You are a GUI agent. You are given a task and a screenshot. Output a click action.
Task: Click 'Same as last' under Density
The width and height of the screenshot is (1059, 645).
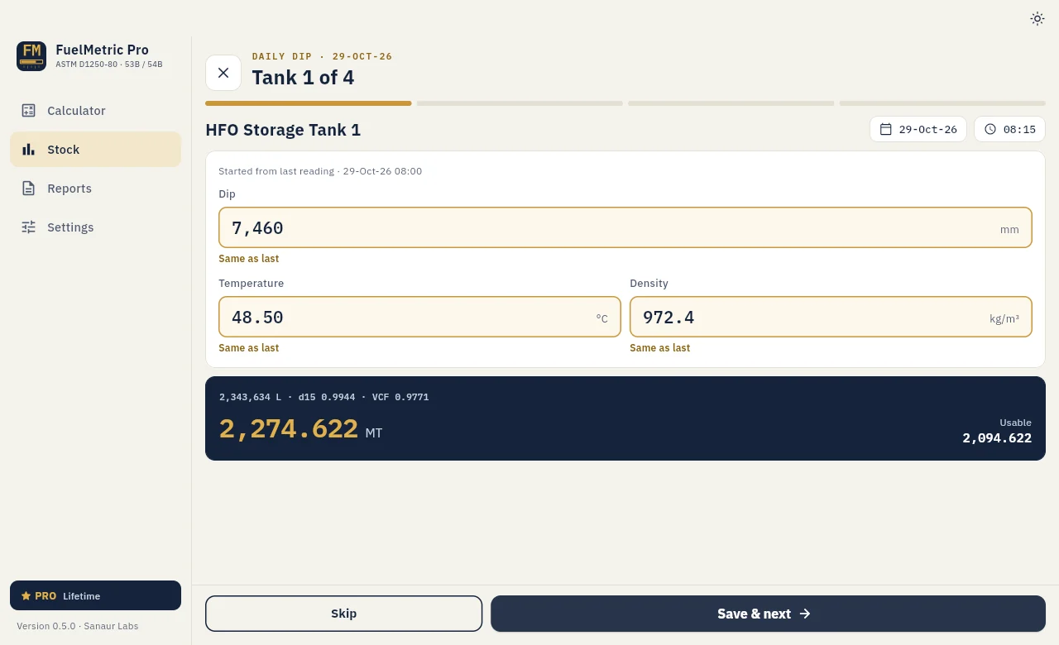click(x=659, y=348)
